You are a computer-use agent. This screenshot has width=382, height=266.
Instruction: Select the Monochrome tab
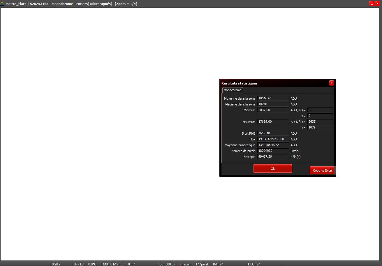pyautogui.click(x=232, y=90)
